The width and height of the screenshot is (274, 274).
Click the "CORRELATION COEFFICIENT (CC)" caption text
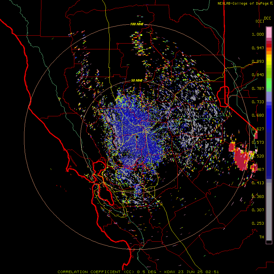pos(96,272)
